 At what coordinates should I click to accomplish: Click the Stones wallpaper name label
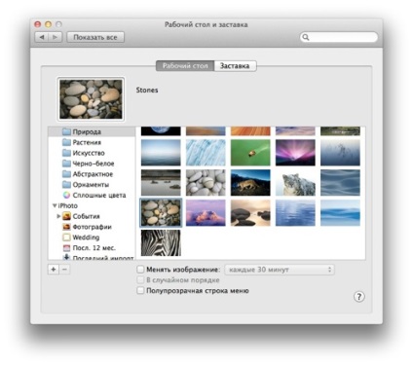click(x=147, y=91)
